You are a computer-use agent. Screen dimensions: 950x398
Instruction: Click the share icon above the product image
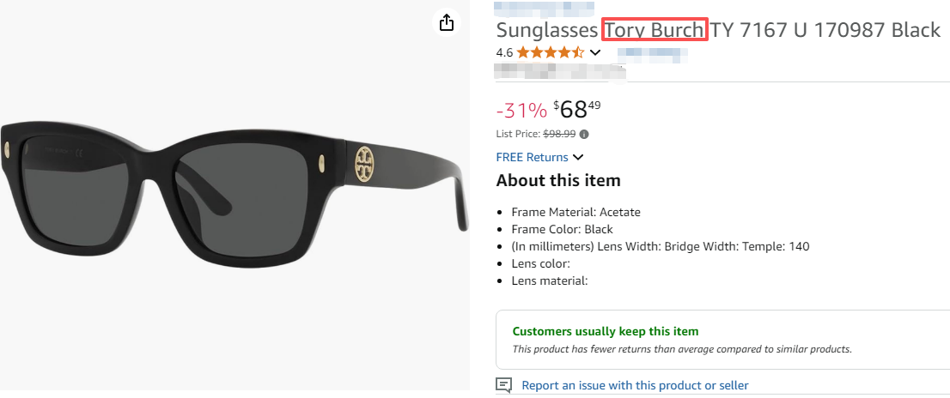point(447,23)
